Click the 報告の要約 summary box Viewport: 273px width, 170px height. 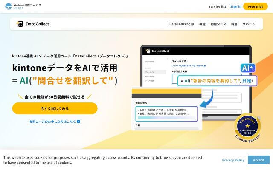coord(167,114)
